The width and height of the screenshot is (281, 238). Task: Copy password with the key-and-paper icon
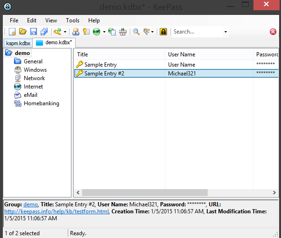pyautogui.click(x=86, y=32)
